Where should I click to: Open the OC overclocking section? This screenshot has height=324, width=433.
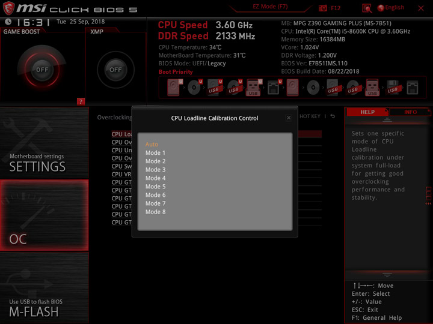[44, 215]
